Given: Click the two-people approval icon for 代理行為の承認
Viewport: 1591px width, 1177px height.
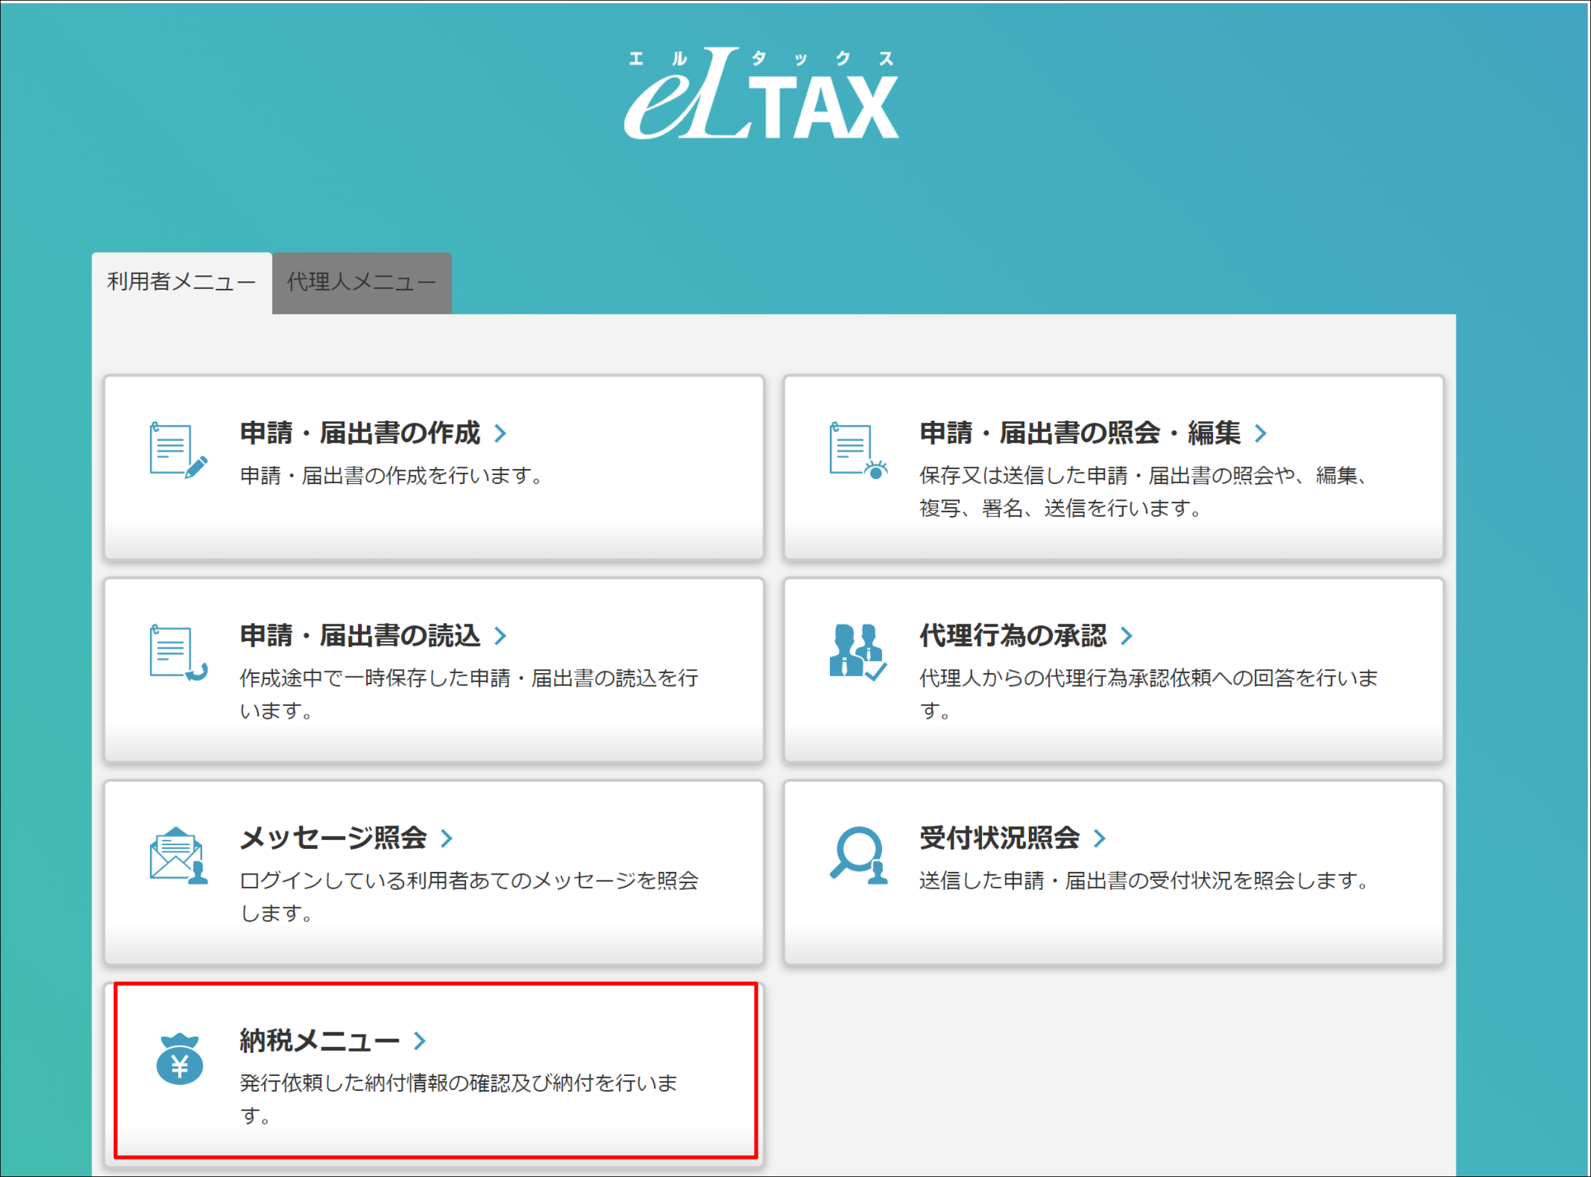Looking at the screenshot, I should [858, 651].
